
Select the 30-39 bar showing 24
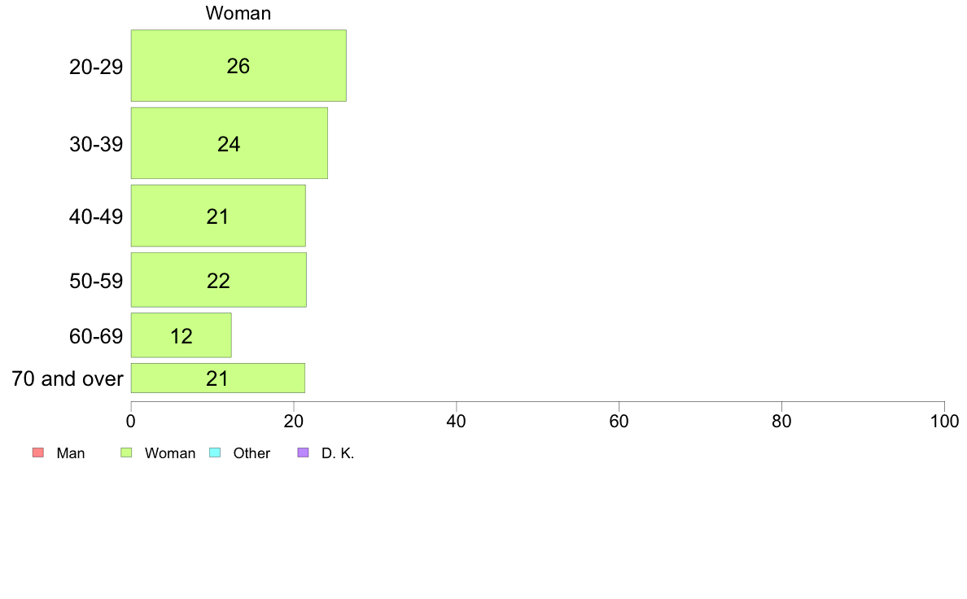point(229,144)
